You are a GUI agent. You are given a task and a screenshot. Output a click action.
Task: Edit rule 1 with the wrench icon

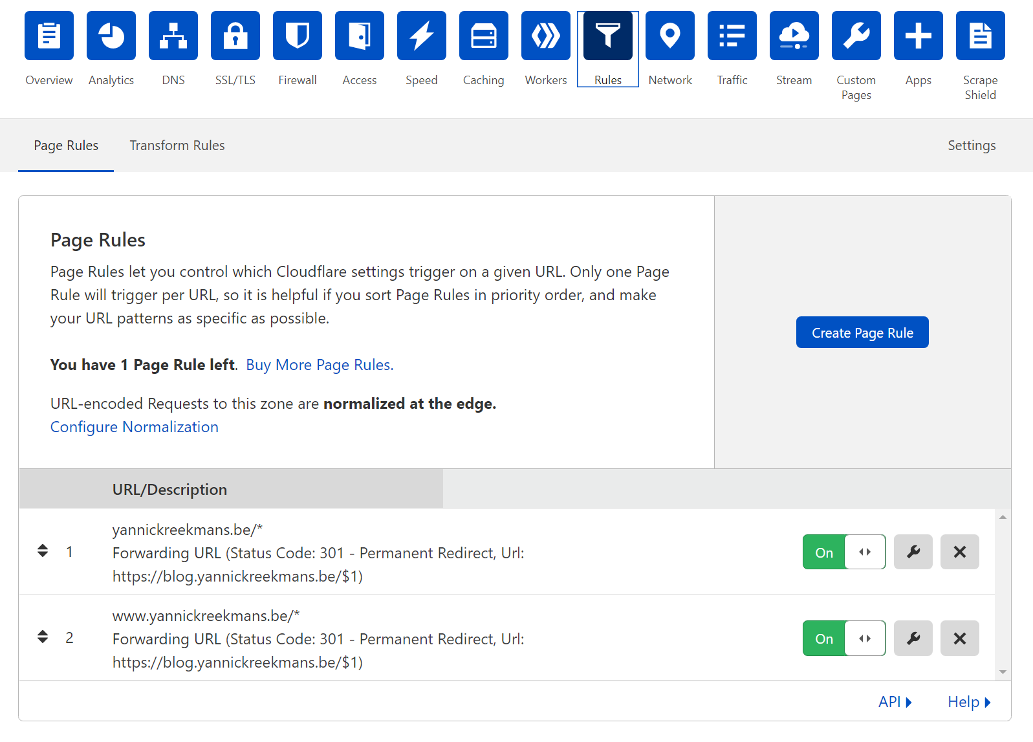pos(913,552)
